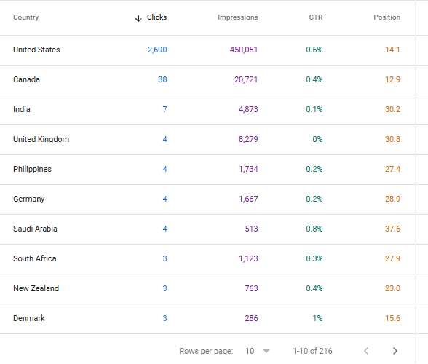This screenshot has width=428, height=364.
Task: Click New Zealand's 763 impressions value
Action: coord(251,288)
